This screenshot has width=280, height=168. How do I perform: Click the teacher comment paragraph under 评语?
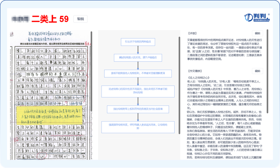pyautogui.click(x=224, y=49)
